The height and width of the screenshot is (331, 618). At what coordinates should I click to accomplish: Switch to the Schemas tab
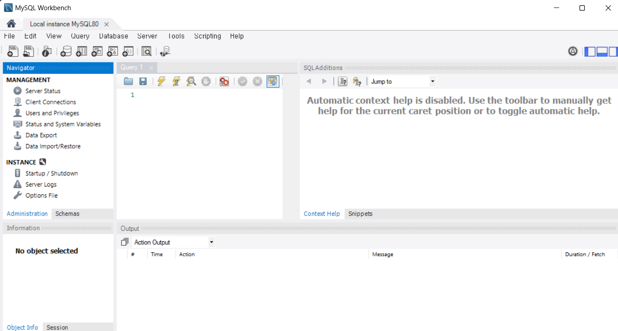67,214
